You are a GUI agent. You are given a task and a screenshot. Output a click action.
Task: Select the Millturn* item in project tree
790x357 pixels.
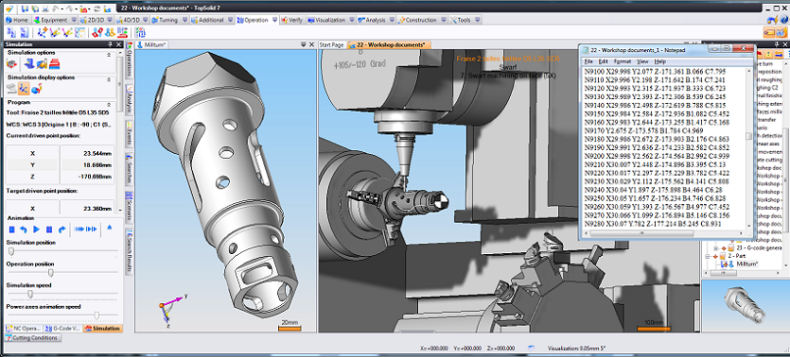click(x=747, y=264)
